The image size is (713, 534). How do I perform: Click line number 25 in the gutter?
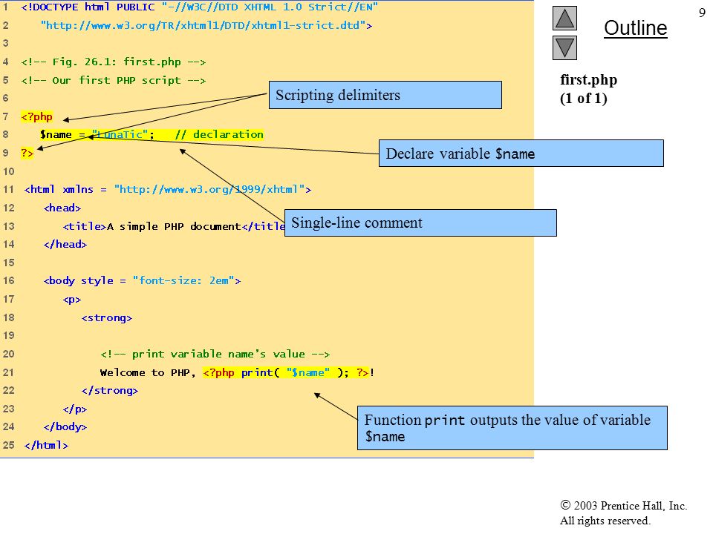tap(9, 446)
